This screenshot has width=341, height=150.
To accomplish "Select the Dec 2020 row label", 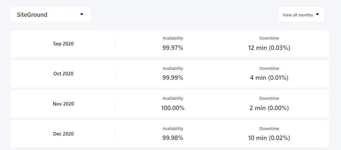I will tap(63, 134).
